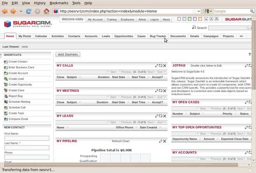Screen dimensions: 256x173
Task: Edit the My Pipeline dashlet with pencil icon
Action: pyautogui.click(x=161, y=141)
